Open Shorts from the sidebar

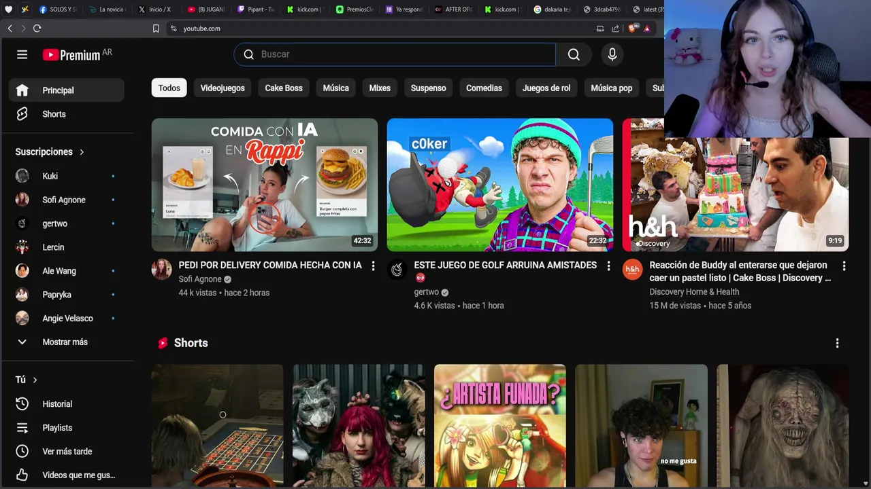[66, 114]
